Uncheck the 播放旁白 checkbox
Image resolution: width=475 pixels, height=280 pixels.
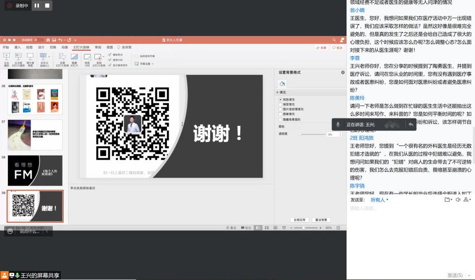point(109,55)
